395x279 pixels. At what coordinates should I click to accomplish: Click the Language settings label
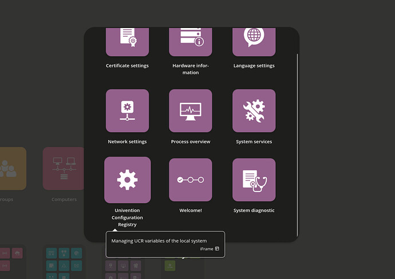pyautogui.click(x=254, y=66)
